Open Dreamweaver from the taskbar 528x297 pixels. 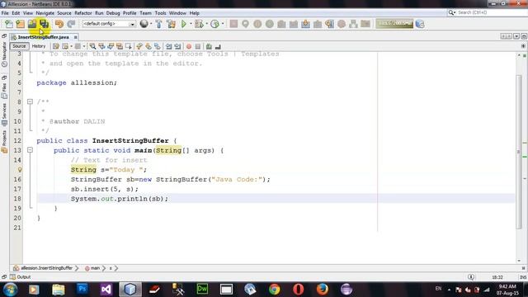tap(202, 289)
